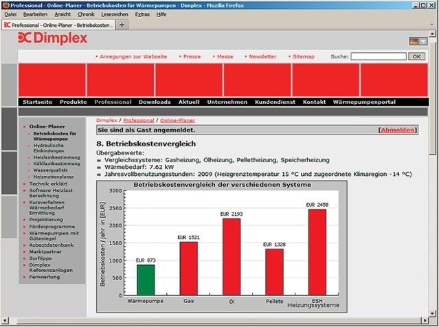
Task: Open Projektierung sidebar item
Action: tap(46, 220)
